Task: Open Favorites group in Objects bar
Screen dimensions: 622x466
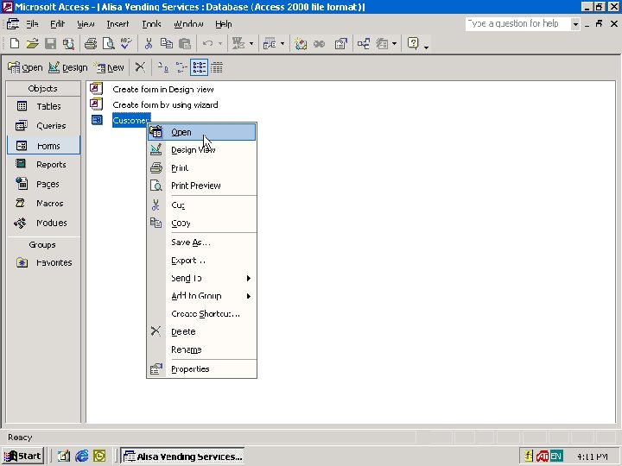Action: click(44, 262)
